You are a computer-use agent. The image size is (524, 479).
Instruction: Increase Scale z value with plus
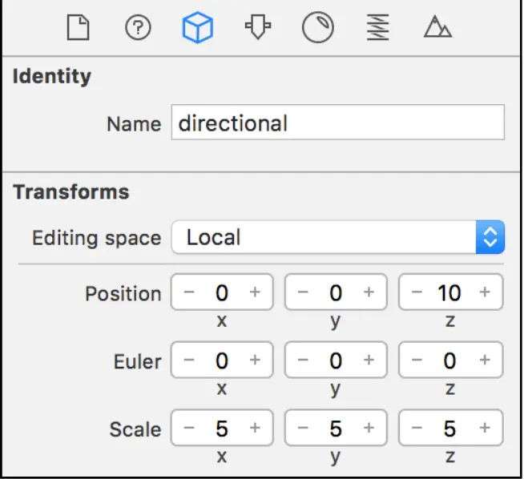pos(485,429)
